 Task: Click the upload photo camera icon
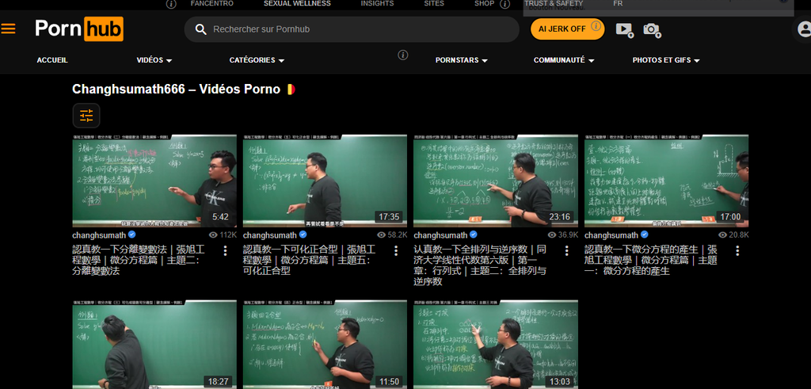[652, 29]
